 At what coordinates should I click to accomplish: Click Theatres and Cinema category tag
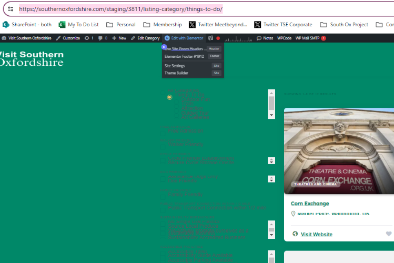pyautogui.click(x=315, y=184)
